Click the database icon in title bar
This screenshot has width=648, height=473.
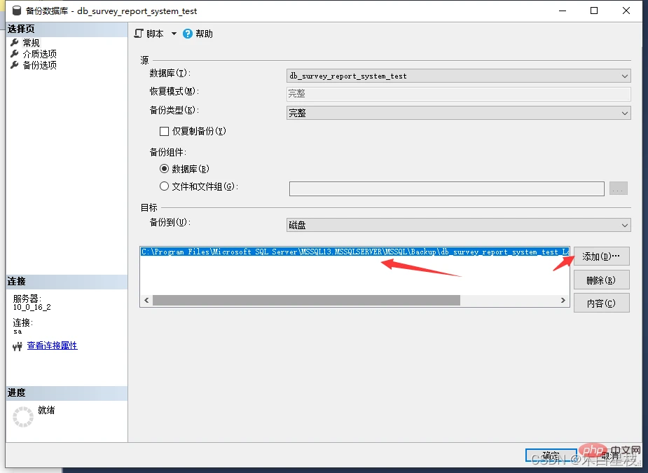coord(17,11)
